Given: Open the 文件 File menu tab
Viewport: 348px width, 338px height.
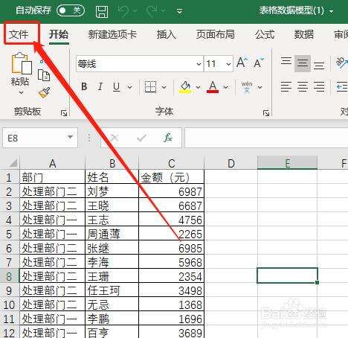Looking at the screenshot, I should click(19, 34).
